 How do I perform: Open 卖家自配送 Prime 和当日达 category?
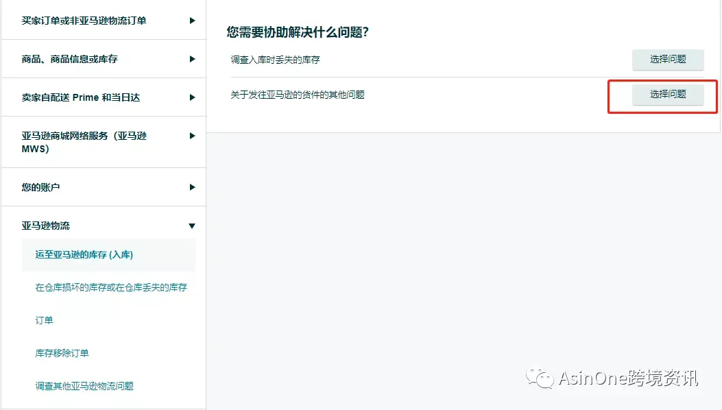coord(81,97)
